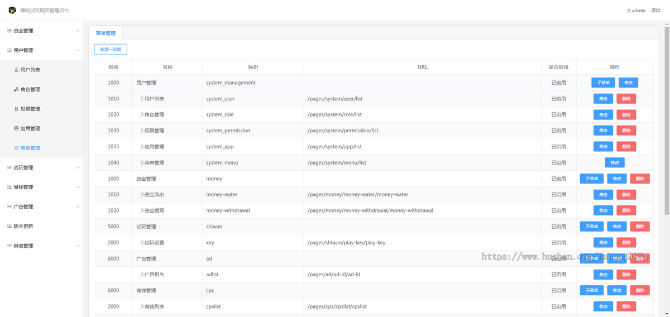This screenshot has width=670, height=317.
Task: Click 修改 in the cpslist row
Action: 603,306
